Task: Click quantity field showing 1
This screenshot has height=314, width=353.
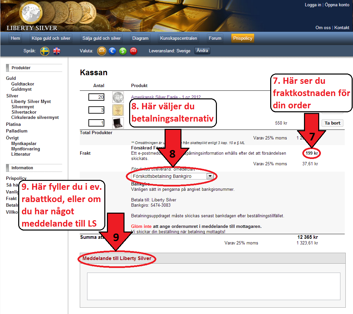Action: pos(96,123)
